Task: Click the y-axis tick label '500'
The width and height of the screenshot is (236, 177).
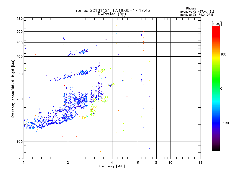Action: (19, 43)
